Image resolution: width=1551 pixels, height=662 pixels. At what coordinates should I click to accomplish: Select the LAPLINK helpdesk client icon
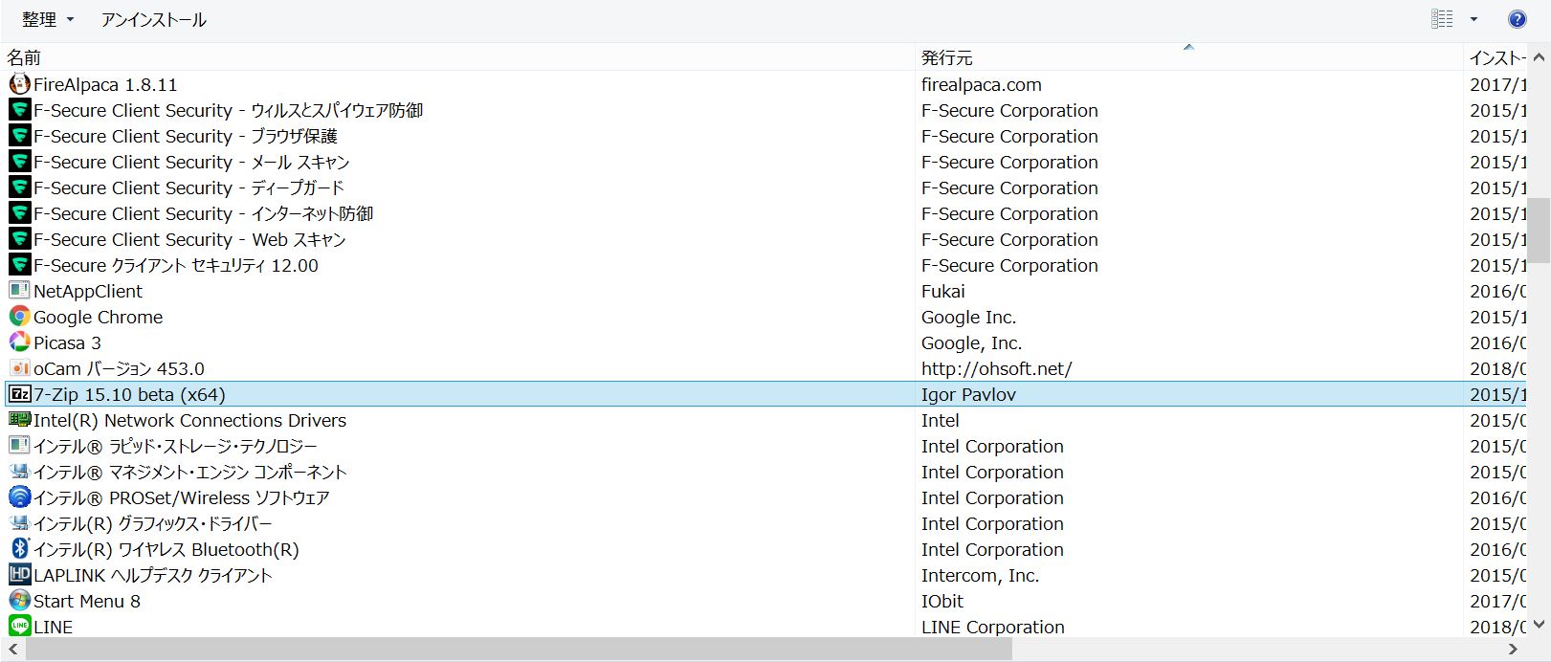[19, 575]
